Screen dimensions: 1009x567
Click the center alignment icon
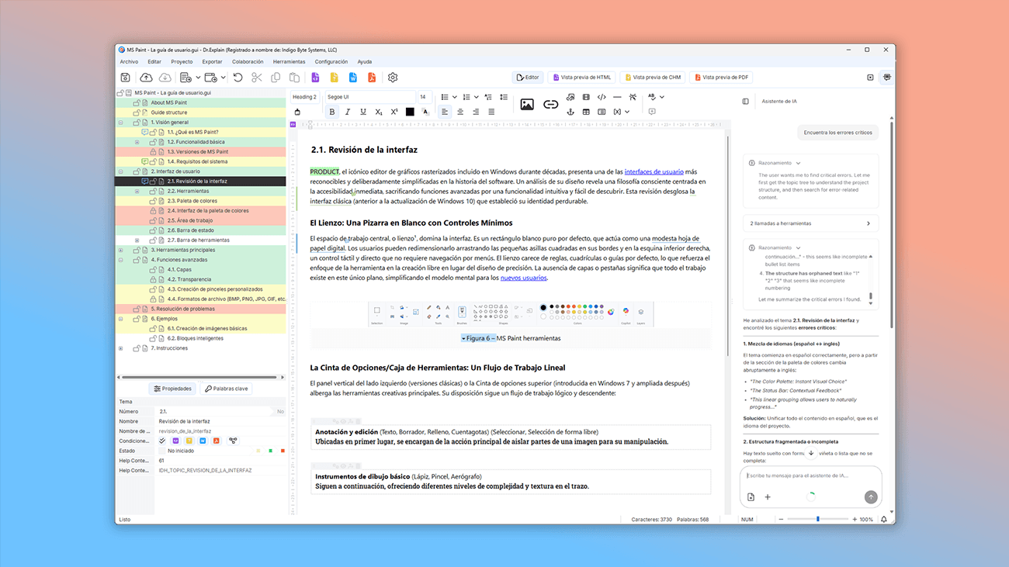coord(460,112)
